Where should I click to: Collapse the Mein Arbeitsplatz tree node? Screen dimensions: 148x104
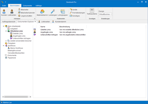pyautogui.click(x=3, y=26)
